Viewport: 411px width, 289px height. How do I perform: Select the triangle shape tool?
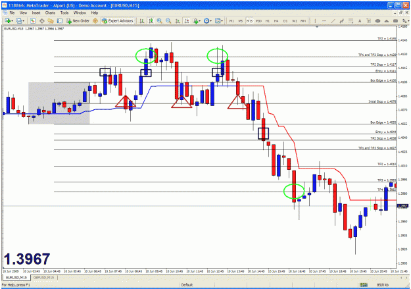tap(387, 20)
